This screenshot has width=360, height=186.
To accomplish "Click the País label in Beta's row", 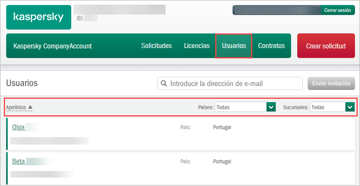I will click(186, 161).
